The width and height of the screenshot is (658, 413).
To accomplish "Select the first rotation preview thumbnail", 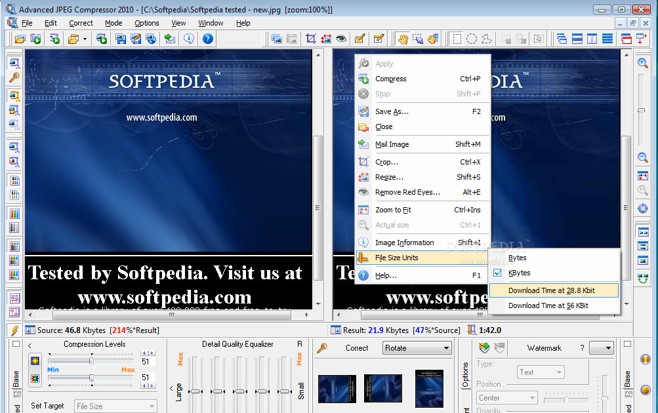I will (337, 389).
